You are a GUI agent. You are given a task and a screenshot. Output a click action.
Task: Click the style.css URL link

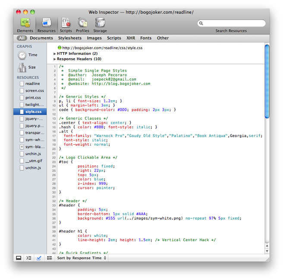[x=102, y=48]
